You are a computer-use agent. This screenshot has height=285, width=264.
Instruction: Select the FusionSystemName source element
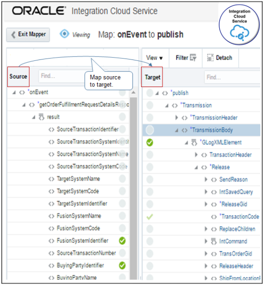pyautogui.click(x=79, y=216)
